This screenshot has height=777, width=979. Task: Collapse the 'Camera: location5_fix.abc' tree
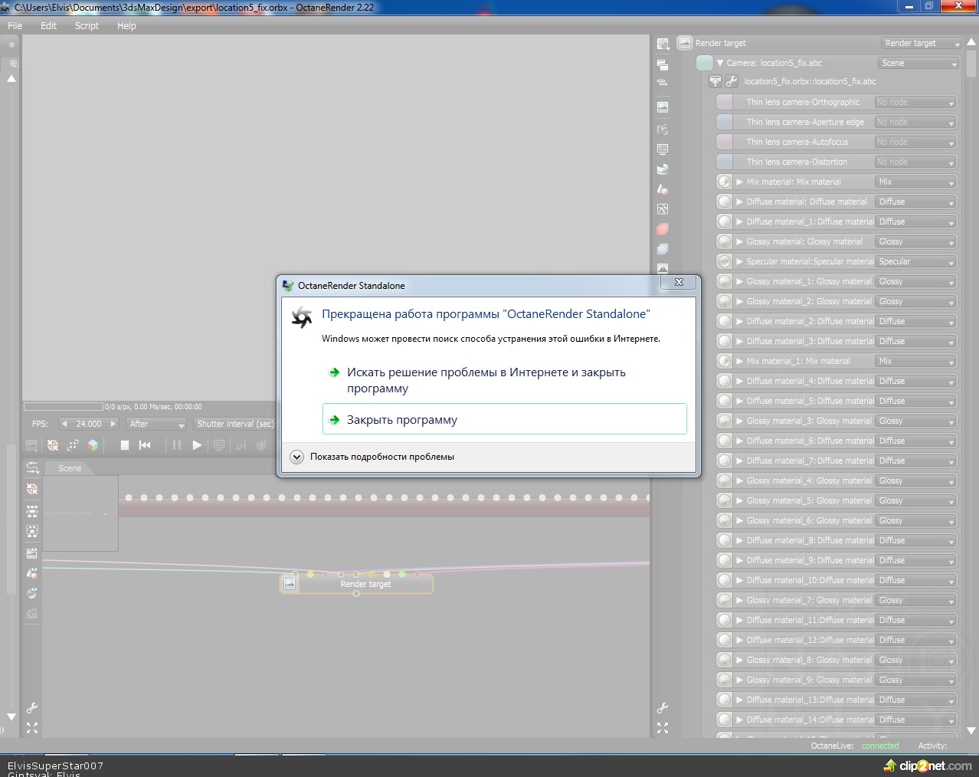click(x=720, y=63)
